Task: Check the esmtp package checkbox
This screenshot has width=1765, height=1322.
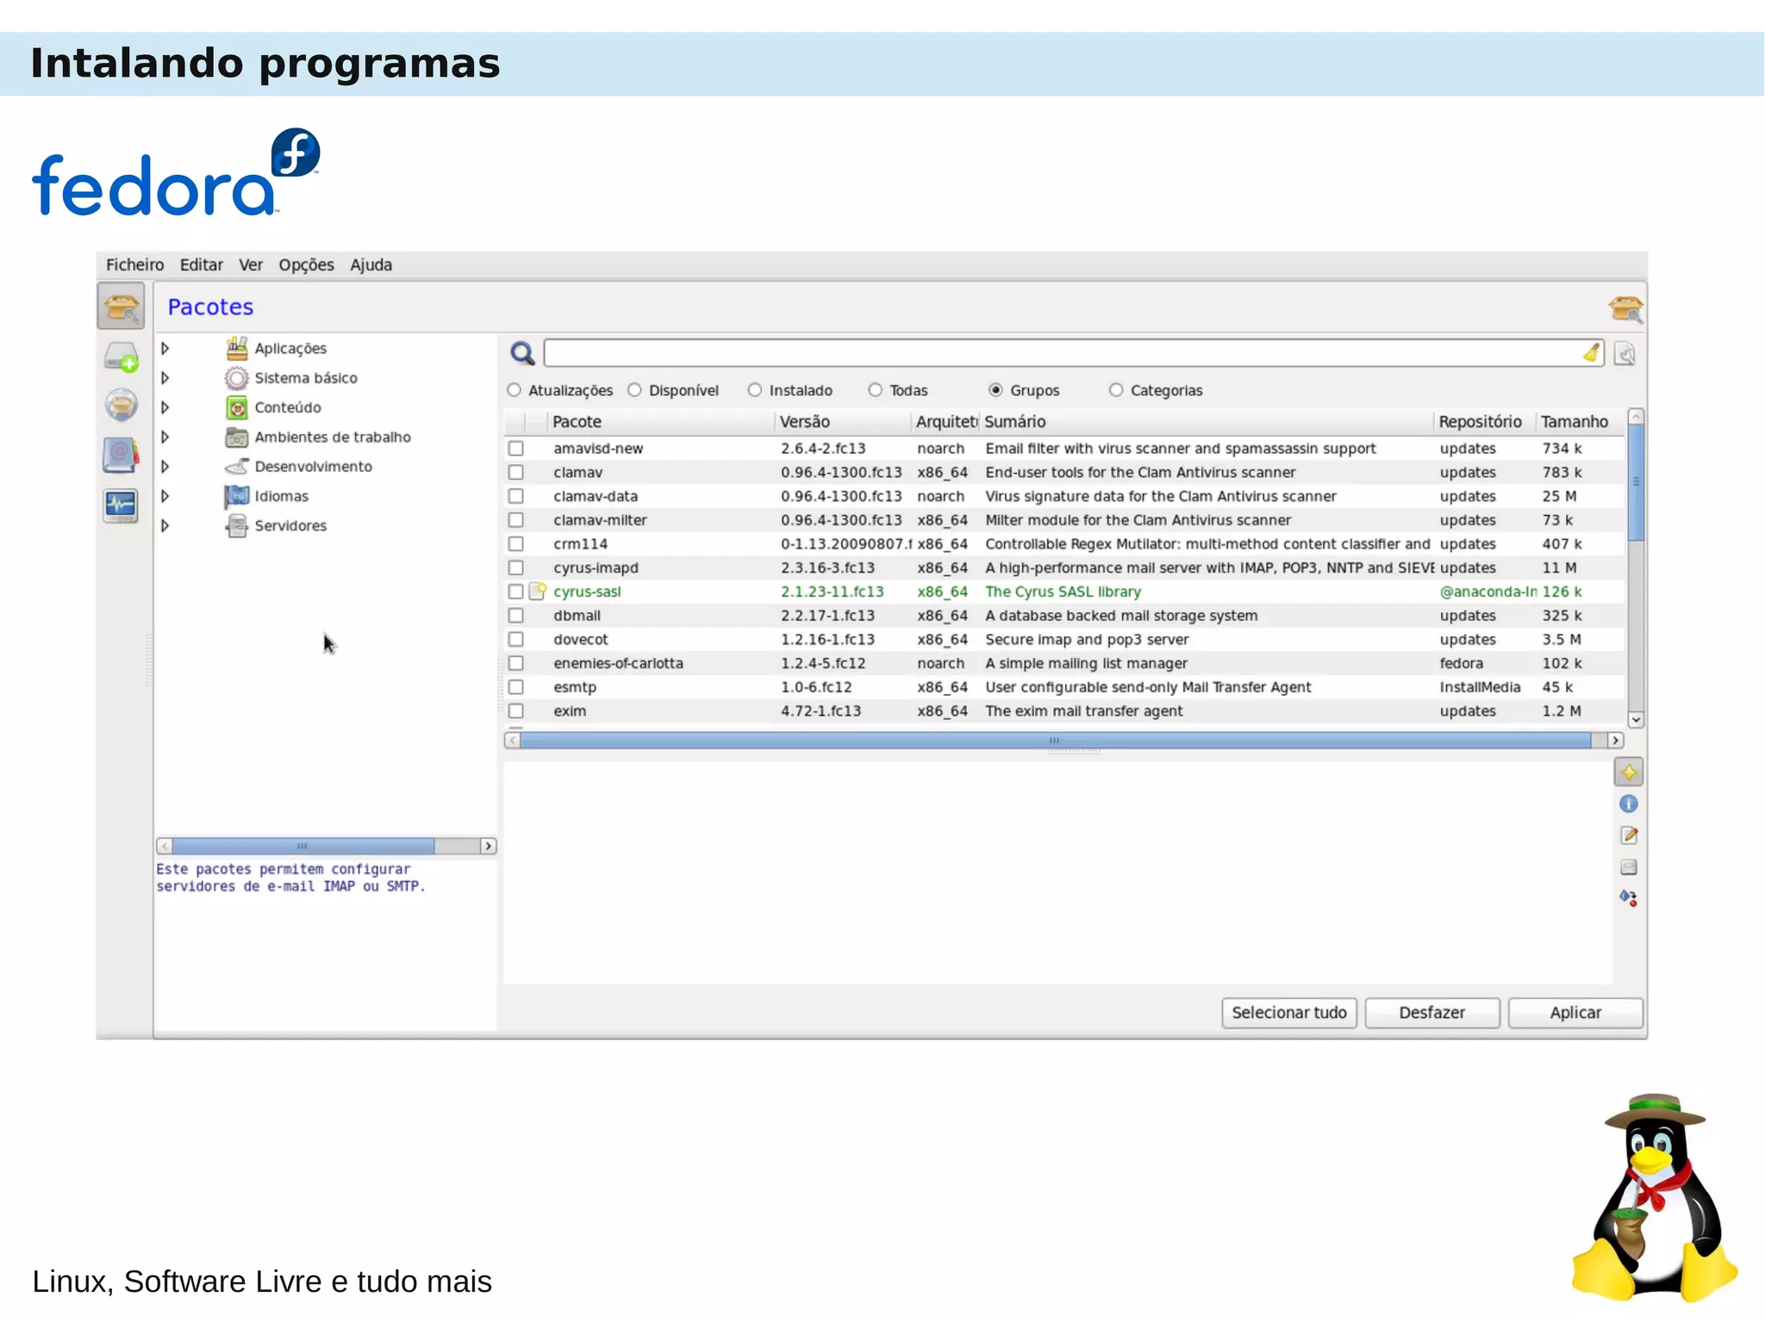Action: [516, 687]
